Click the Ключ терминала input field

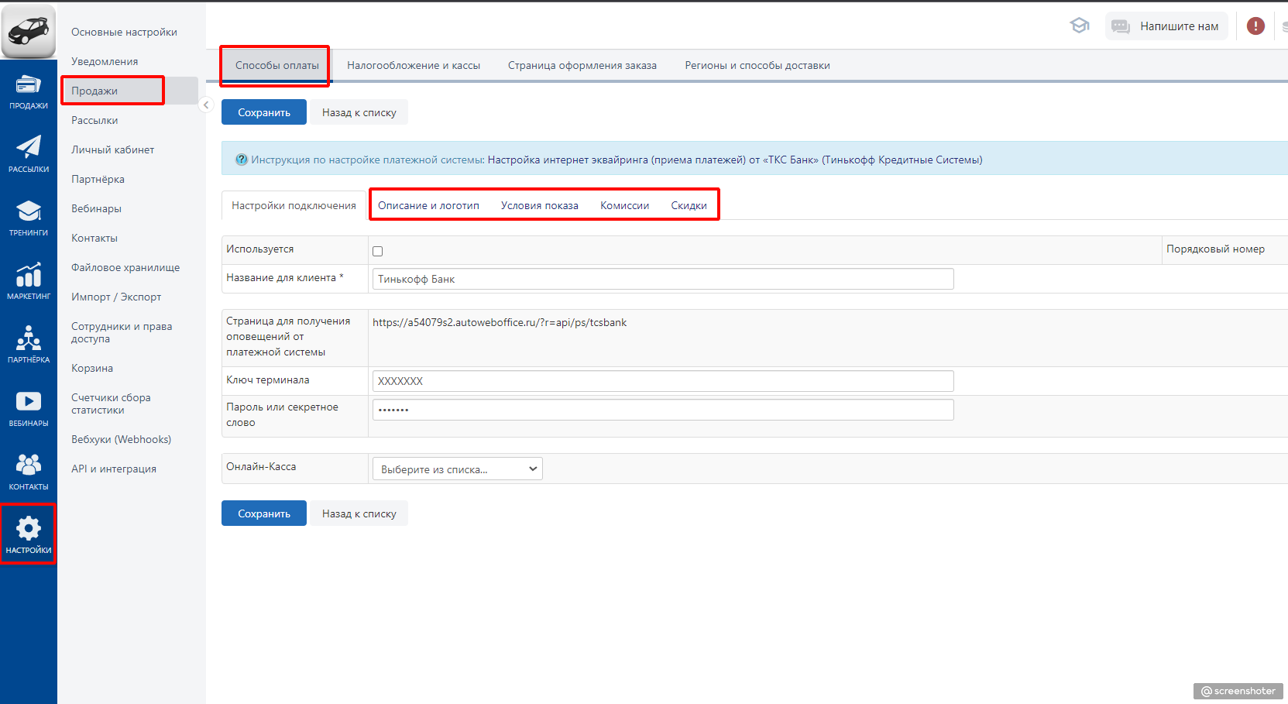click(662, 381)
